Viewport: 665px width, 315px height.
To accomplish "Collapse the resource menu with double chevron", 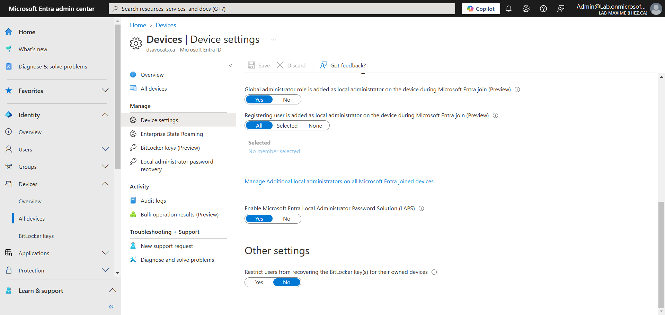I will click(x=231, y=65).
